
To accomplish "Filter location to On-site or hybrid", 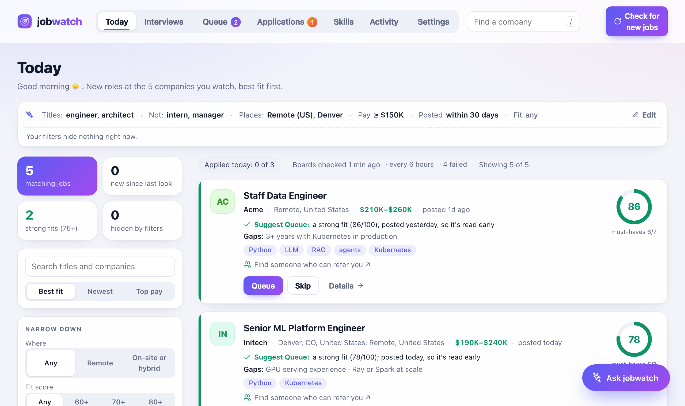I will pos(149,363).
